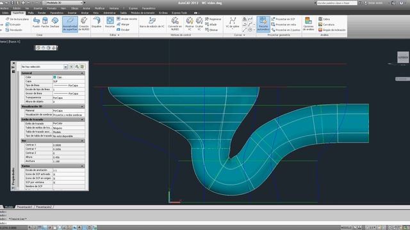
Task: Select the Fusión surface tool
Action: pos(37,23)
